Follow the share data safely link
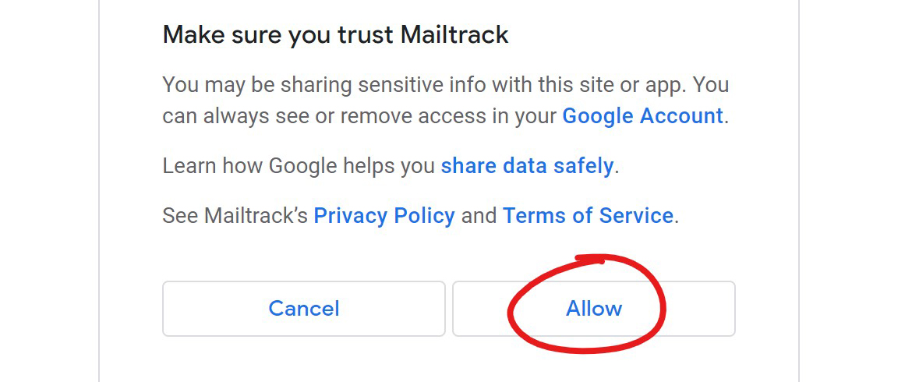Viewport: 912px width, 382px height. 527,166
